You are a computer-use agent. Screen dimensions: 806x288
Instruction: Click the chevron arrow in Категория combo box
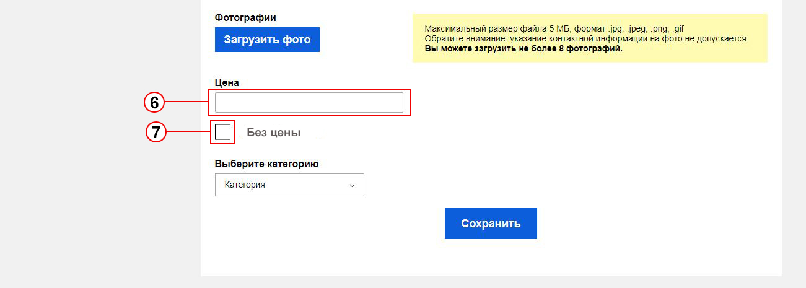pos(352,185)
